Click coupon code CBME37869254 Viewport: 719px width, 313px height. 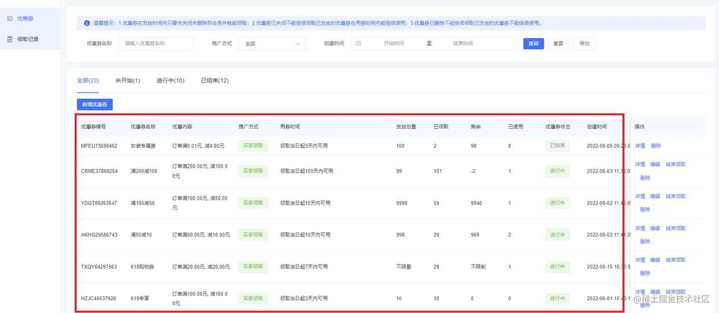coord(99,171)
